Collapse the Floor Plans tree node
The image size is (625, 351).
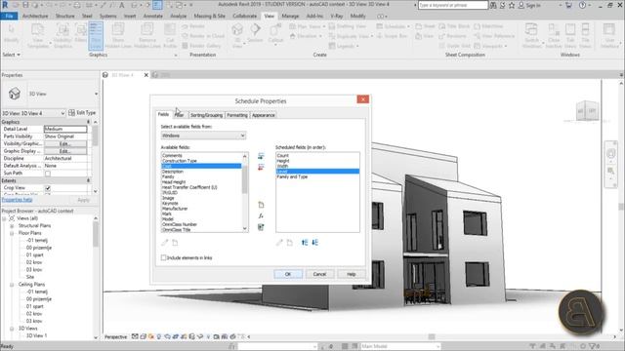pos(12,233)
